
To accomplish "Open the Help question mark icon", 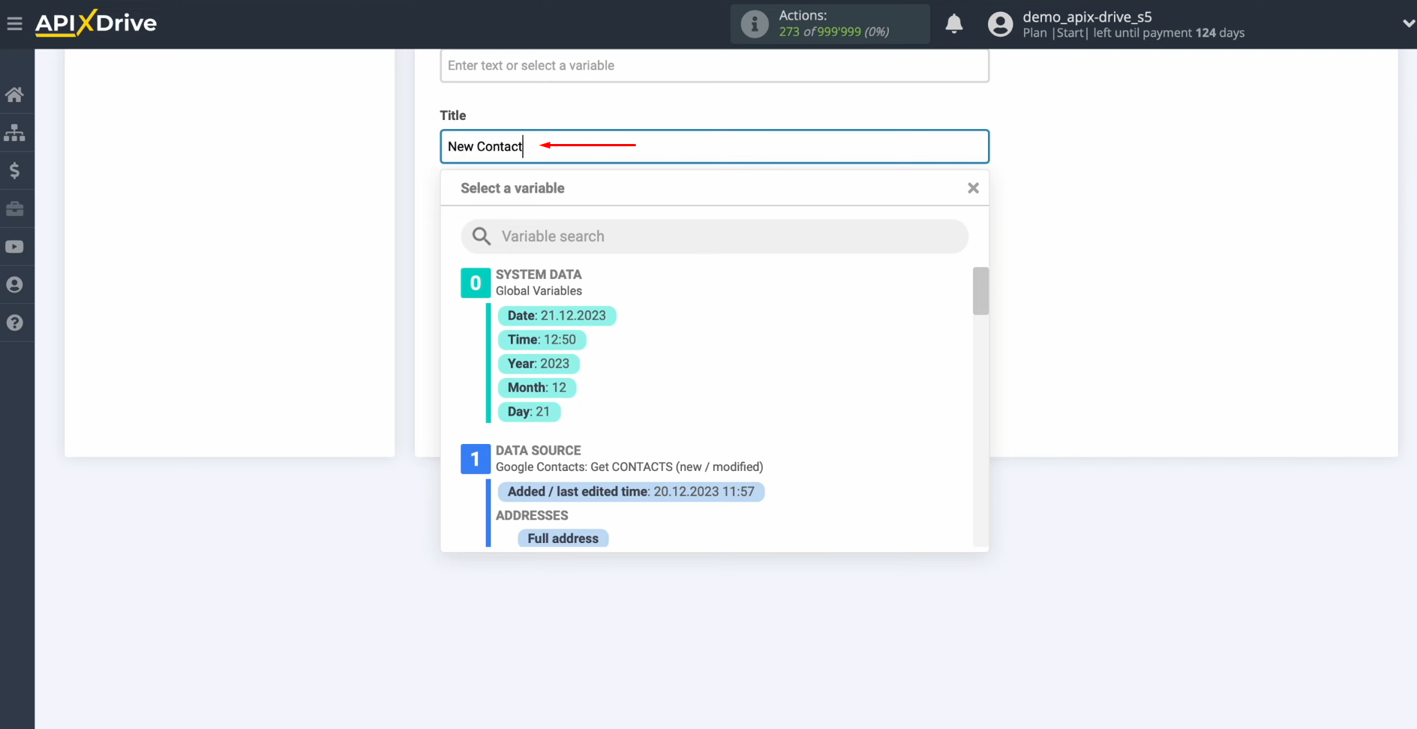I will click(16, 322).
